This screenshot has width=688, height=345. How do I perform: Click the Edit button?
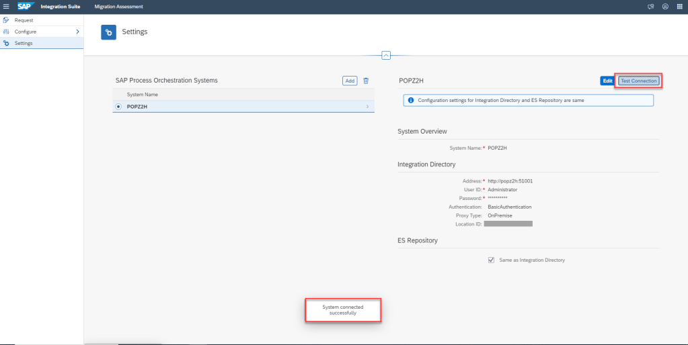(x=607, y=81)
